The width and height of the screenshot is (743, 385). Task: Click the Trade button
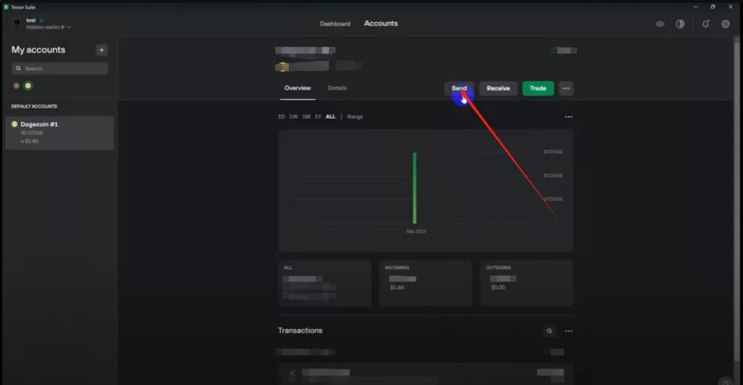coord(538,88)
